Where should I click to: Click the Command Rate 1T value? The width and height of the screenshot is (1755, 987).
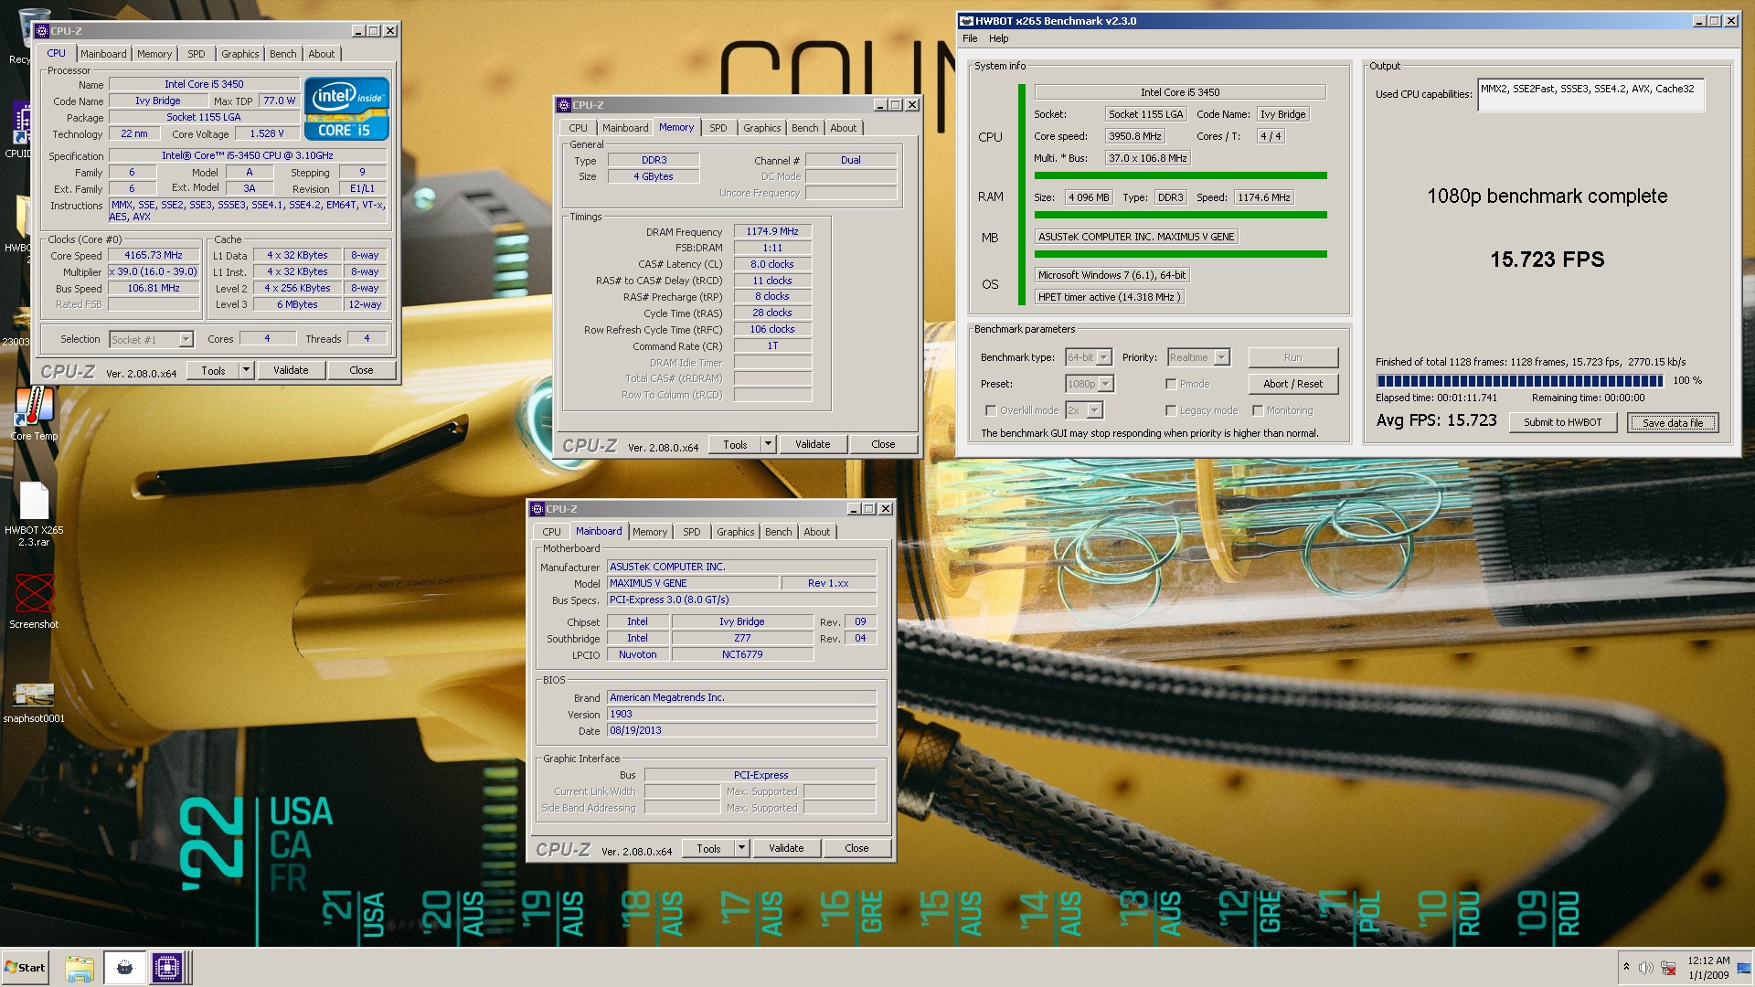click(772, 345)
